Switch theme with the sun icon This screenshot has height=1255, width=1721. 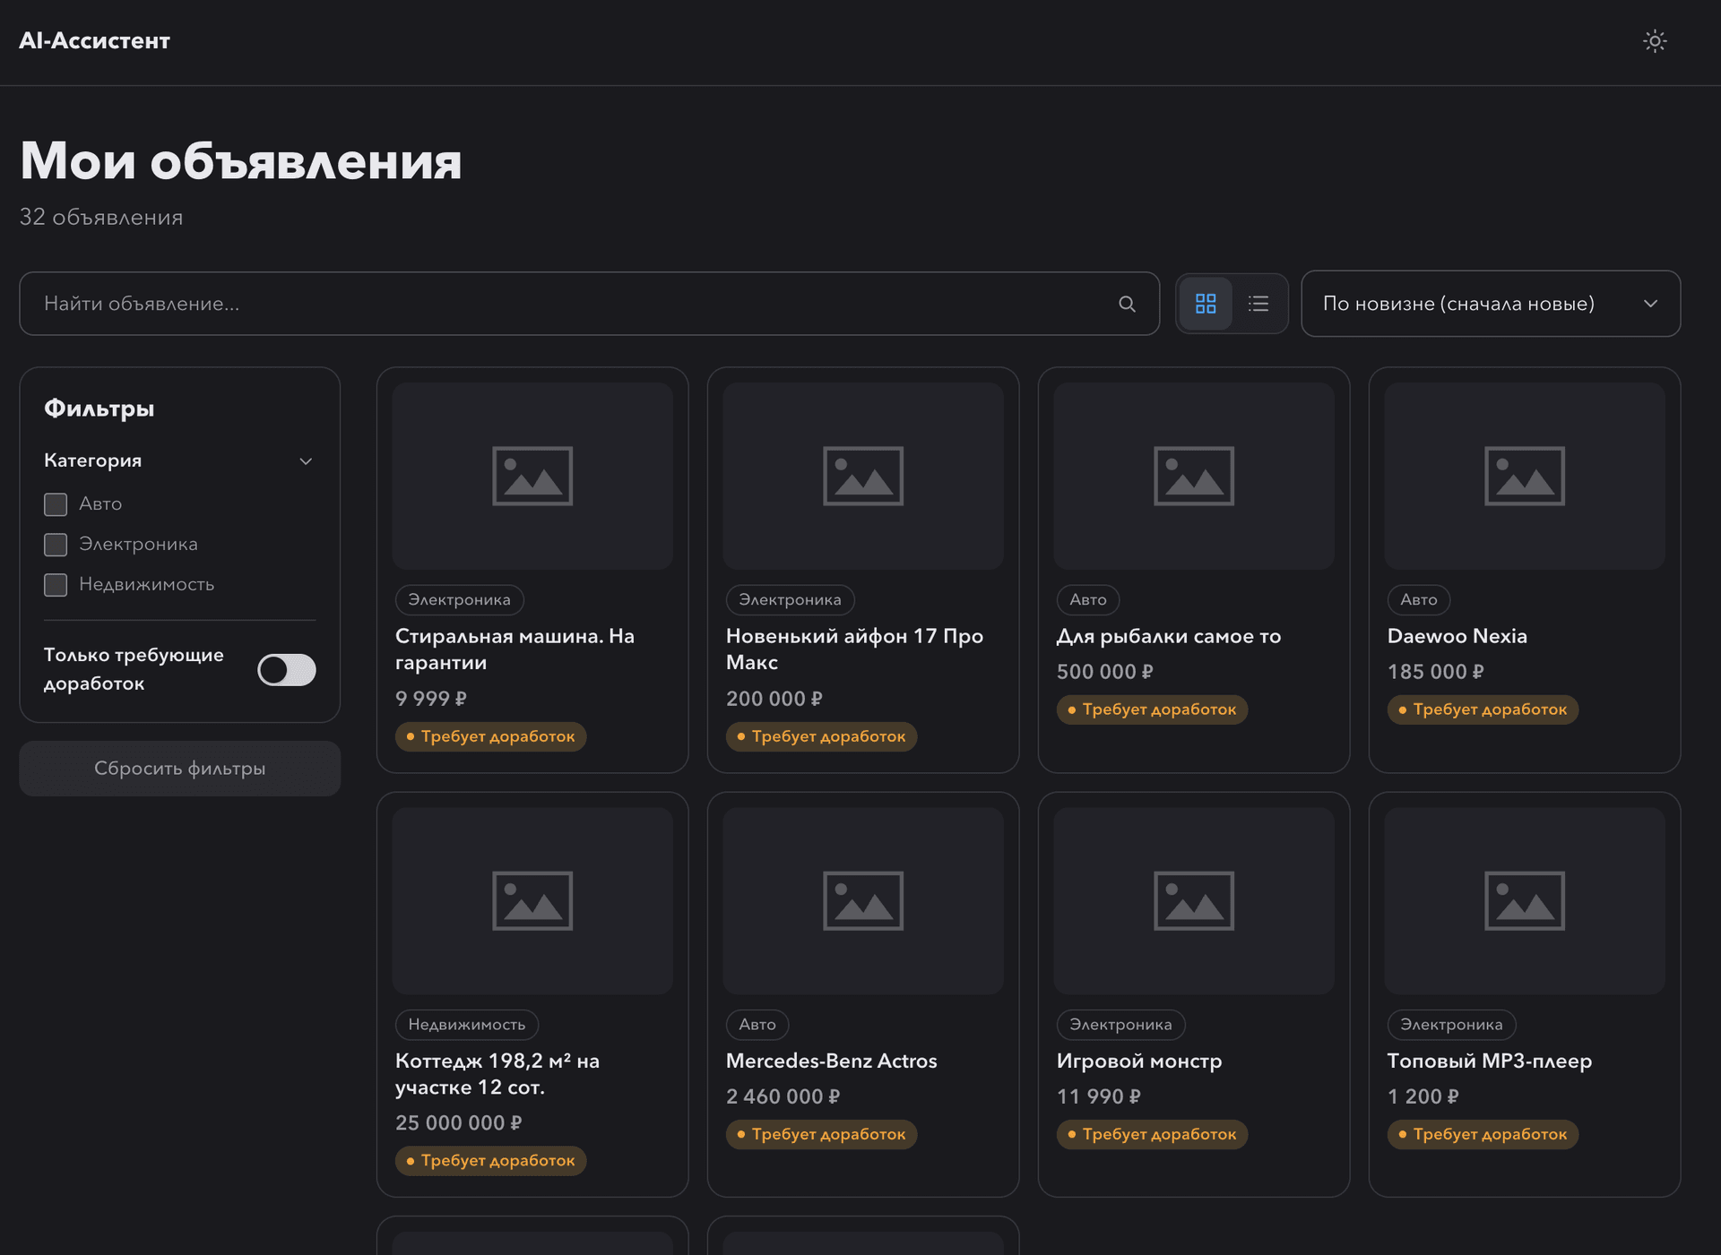coord(1655,41)
